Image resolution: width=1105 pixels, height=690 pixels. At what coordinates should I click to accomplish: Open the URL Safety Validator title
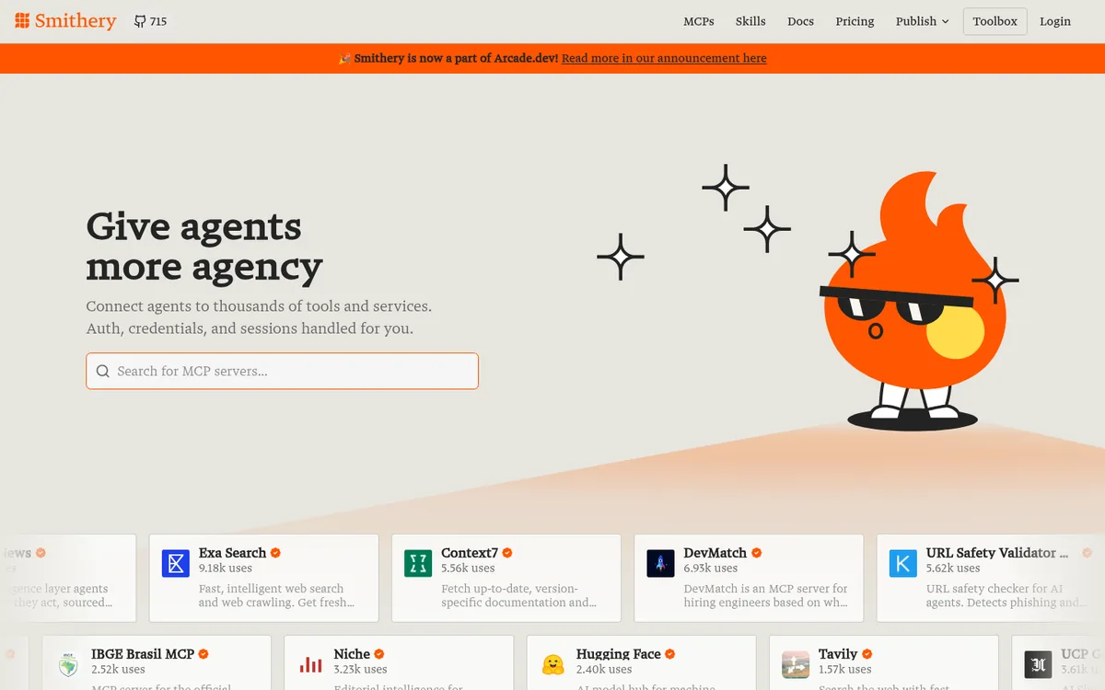pos(997,553)
